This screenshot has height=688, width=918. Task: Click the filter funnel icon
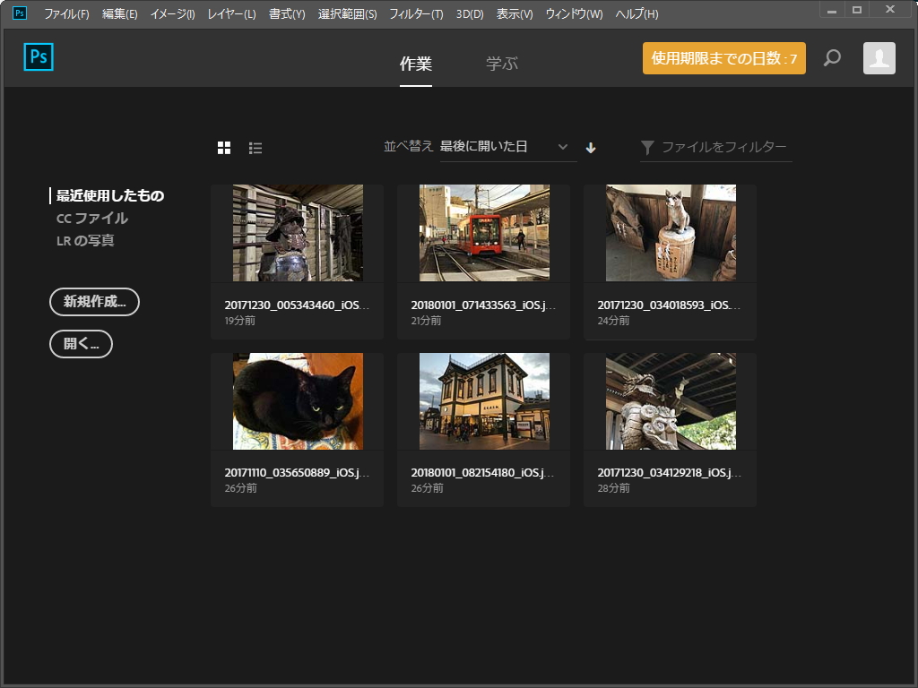click(648, 146)
